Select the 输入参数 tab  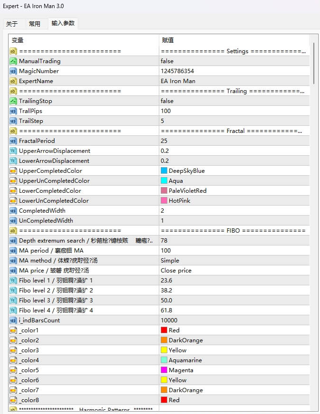pos(63,23)
